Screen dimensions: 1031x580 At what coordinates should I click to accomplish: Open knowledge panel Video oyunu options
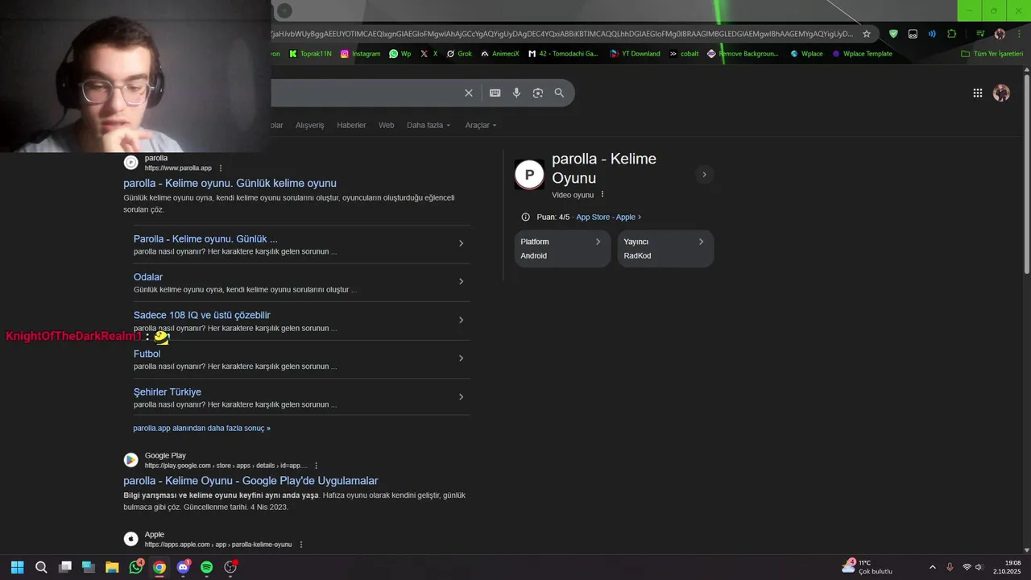click(602, 194)
